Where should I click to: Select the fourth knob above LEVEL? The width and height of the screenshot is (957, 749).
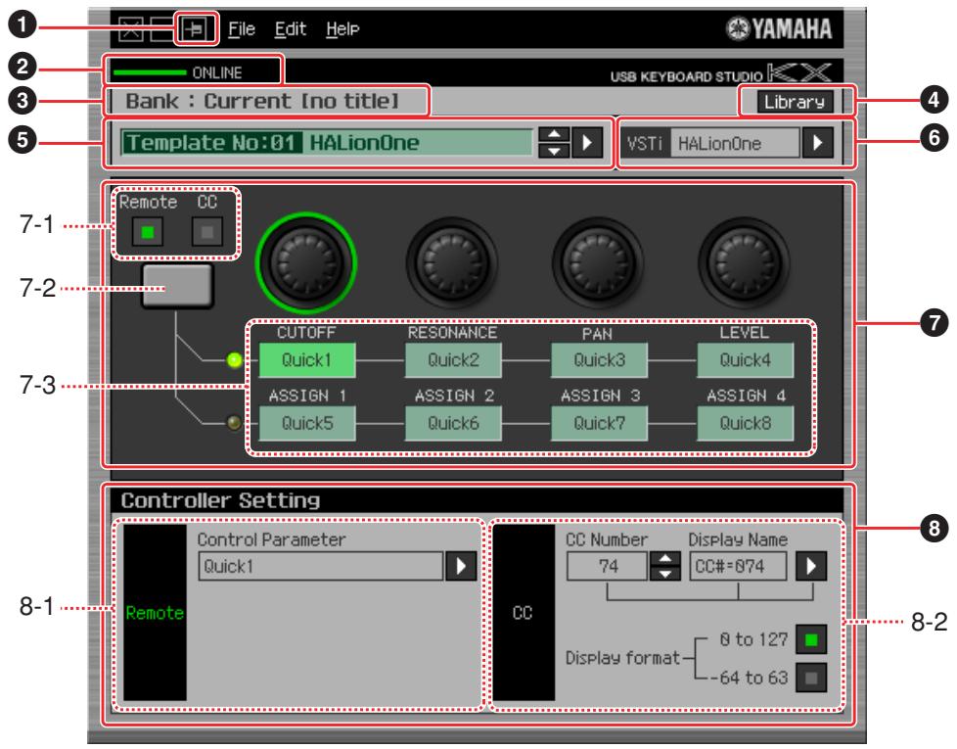click(745, 263)
